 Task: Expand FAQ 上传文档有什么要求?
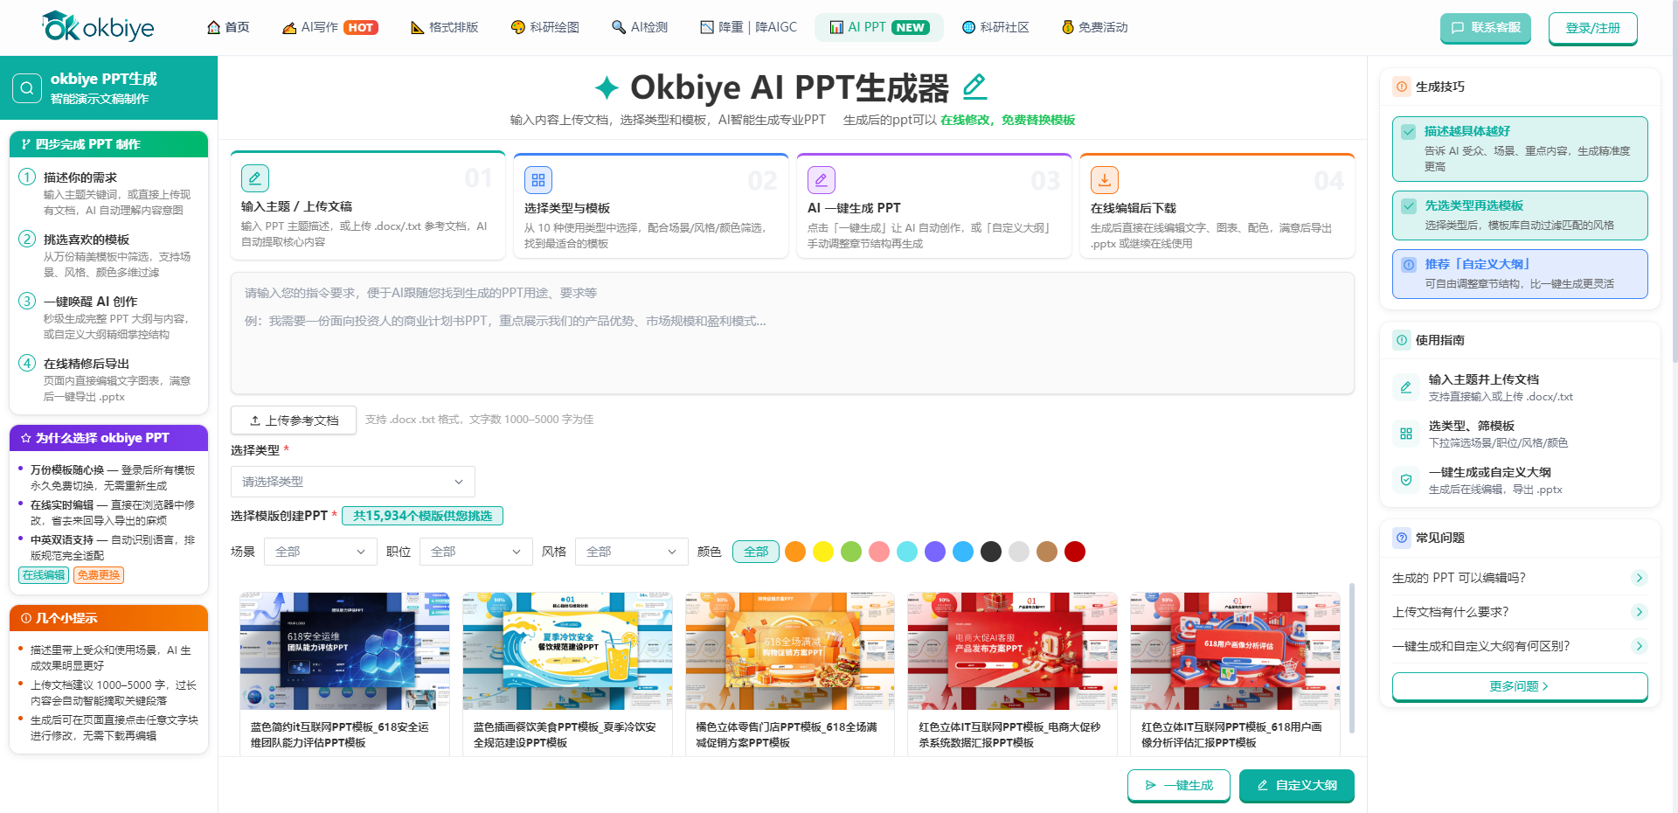coord(1520,612)
